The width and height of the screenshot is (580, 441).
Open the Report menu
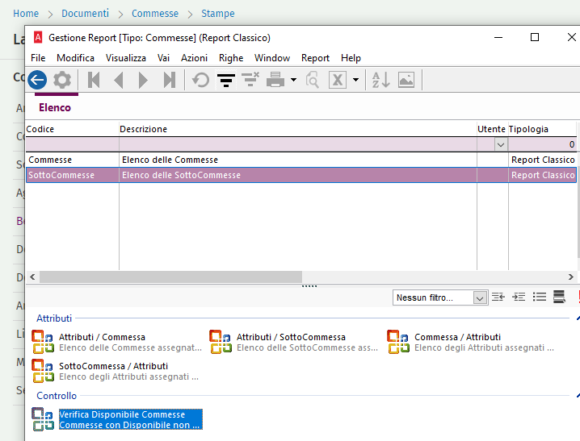pyautogui.click(x=315, y=58)
